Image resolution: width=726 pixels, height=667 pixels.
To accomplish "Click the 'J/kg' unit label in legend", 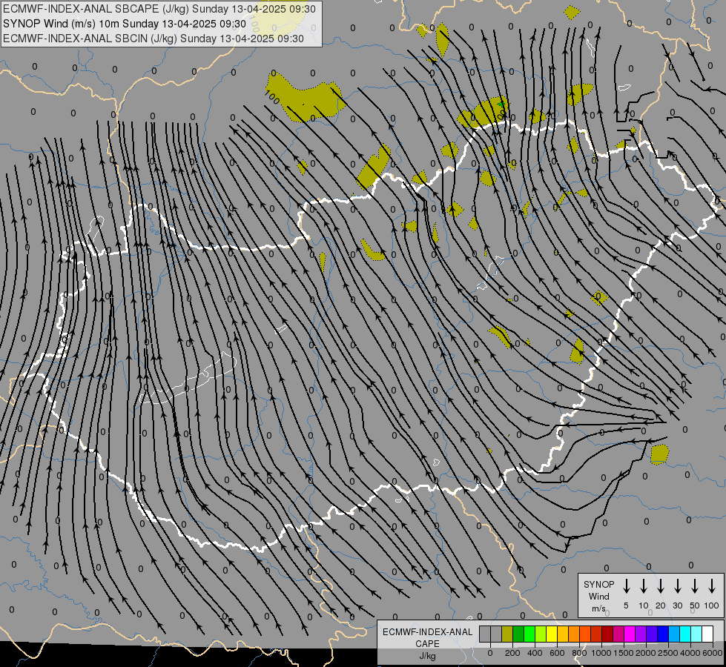I will tap(427, 656).
